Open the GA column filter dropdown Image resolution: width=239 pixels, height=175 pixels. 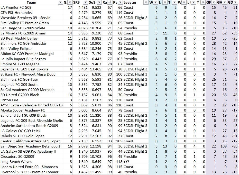[x=225, y=2]
